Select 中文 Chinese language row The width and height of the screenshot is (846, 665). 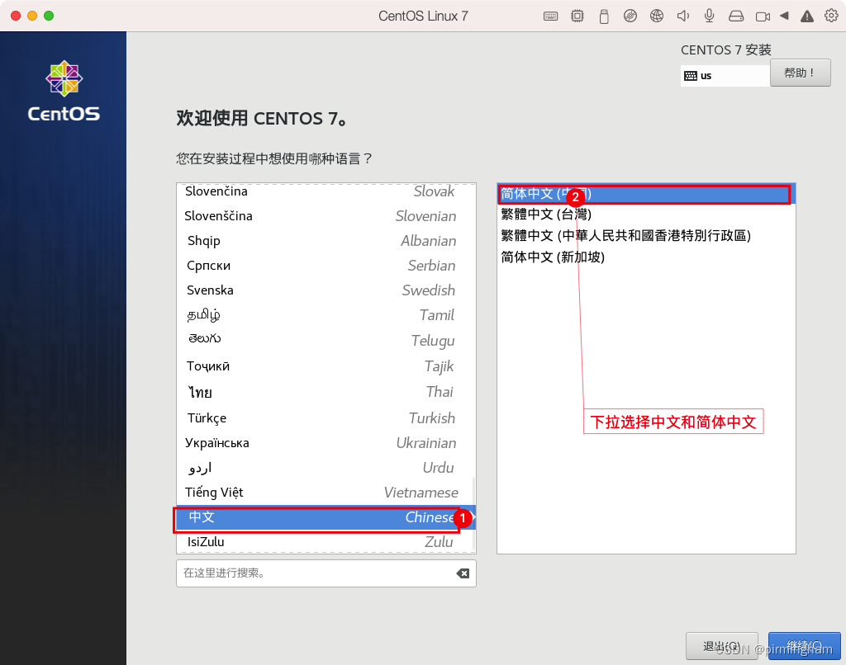pyautogui.click(x=324, y=517)
